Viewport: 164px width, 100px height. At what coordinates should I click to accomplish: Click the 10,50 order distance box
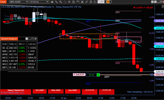click(x=91, y=75)
